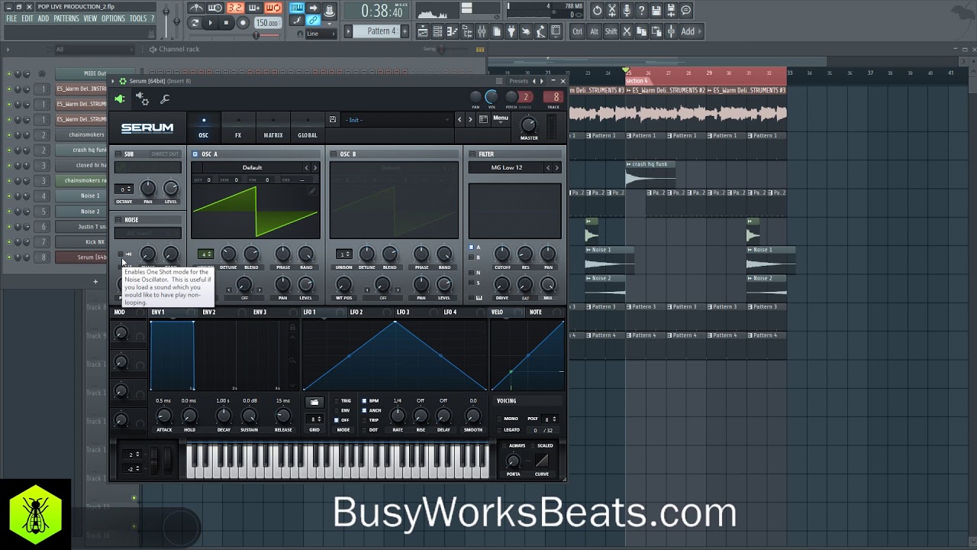Click the pencil edit icon on OSC A wavetable
This screenshot has width=977, height=550.
coord(312,190)
